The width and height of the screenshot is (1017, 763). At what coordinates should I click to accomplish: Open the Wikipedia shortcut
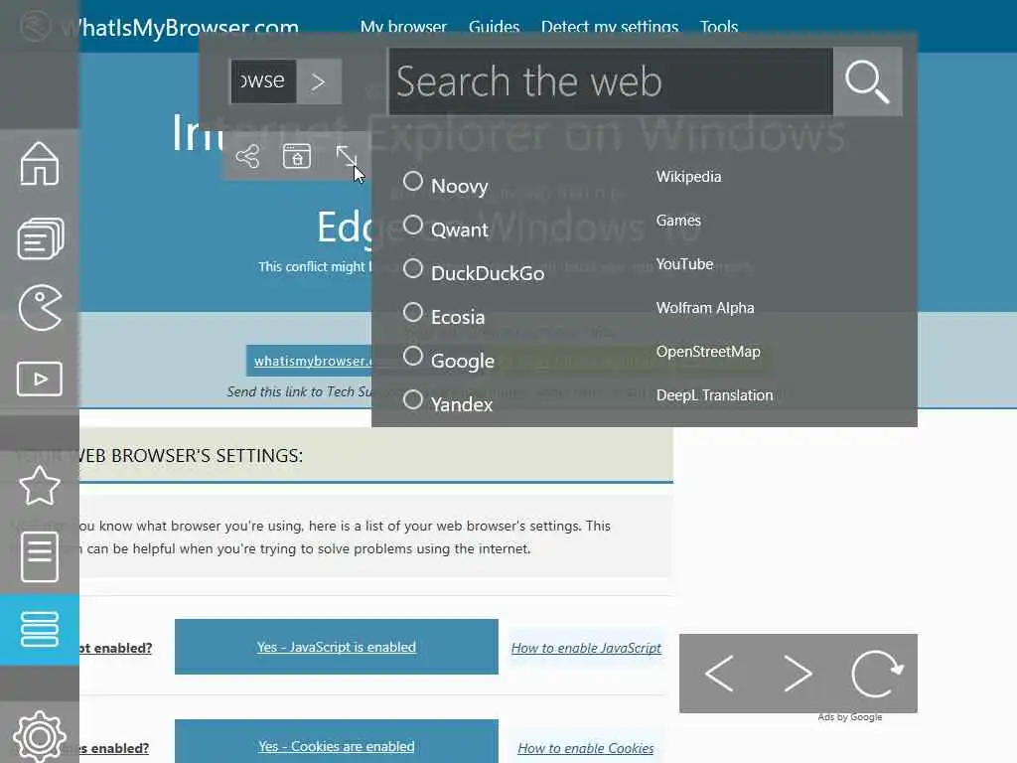(689, 177)
